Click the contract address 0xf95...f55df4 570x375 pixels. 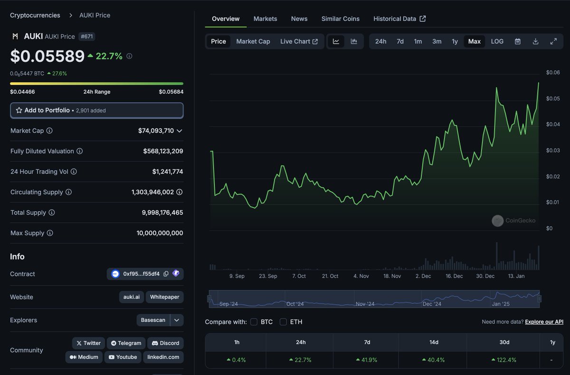pos(142,274)
